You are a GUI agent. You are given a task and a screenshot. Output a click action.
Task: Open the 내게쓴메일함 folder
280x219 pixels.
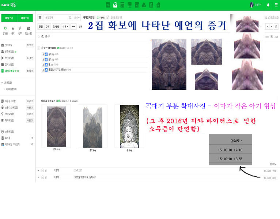tap(11, 71)
